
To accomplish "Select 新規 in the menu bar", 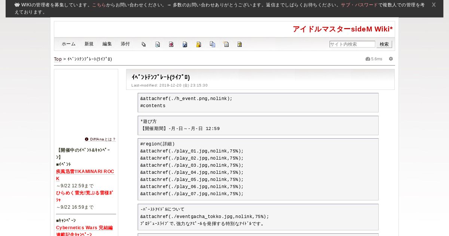I will 89,44.
